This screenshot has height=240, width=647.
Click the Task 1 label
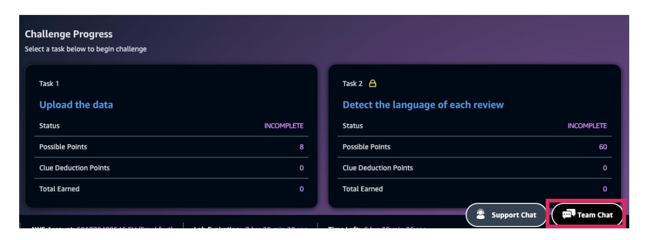coord(47,84)
